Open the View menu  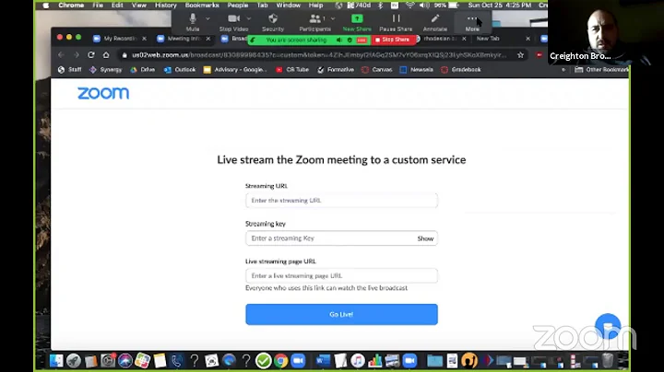[139, 6]
